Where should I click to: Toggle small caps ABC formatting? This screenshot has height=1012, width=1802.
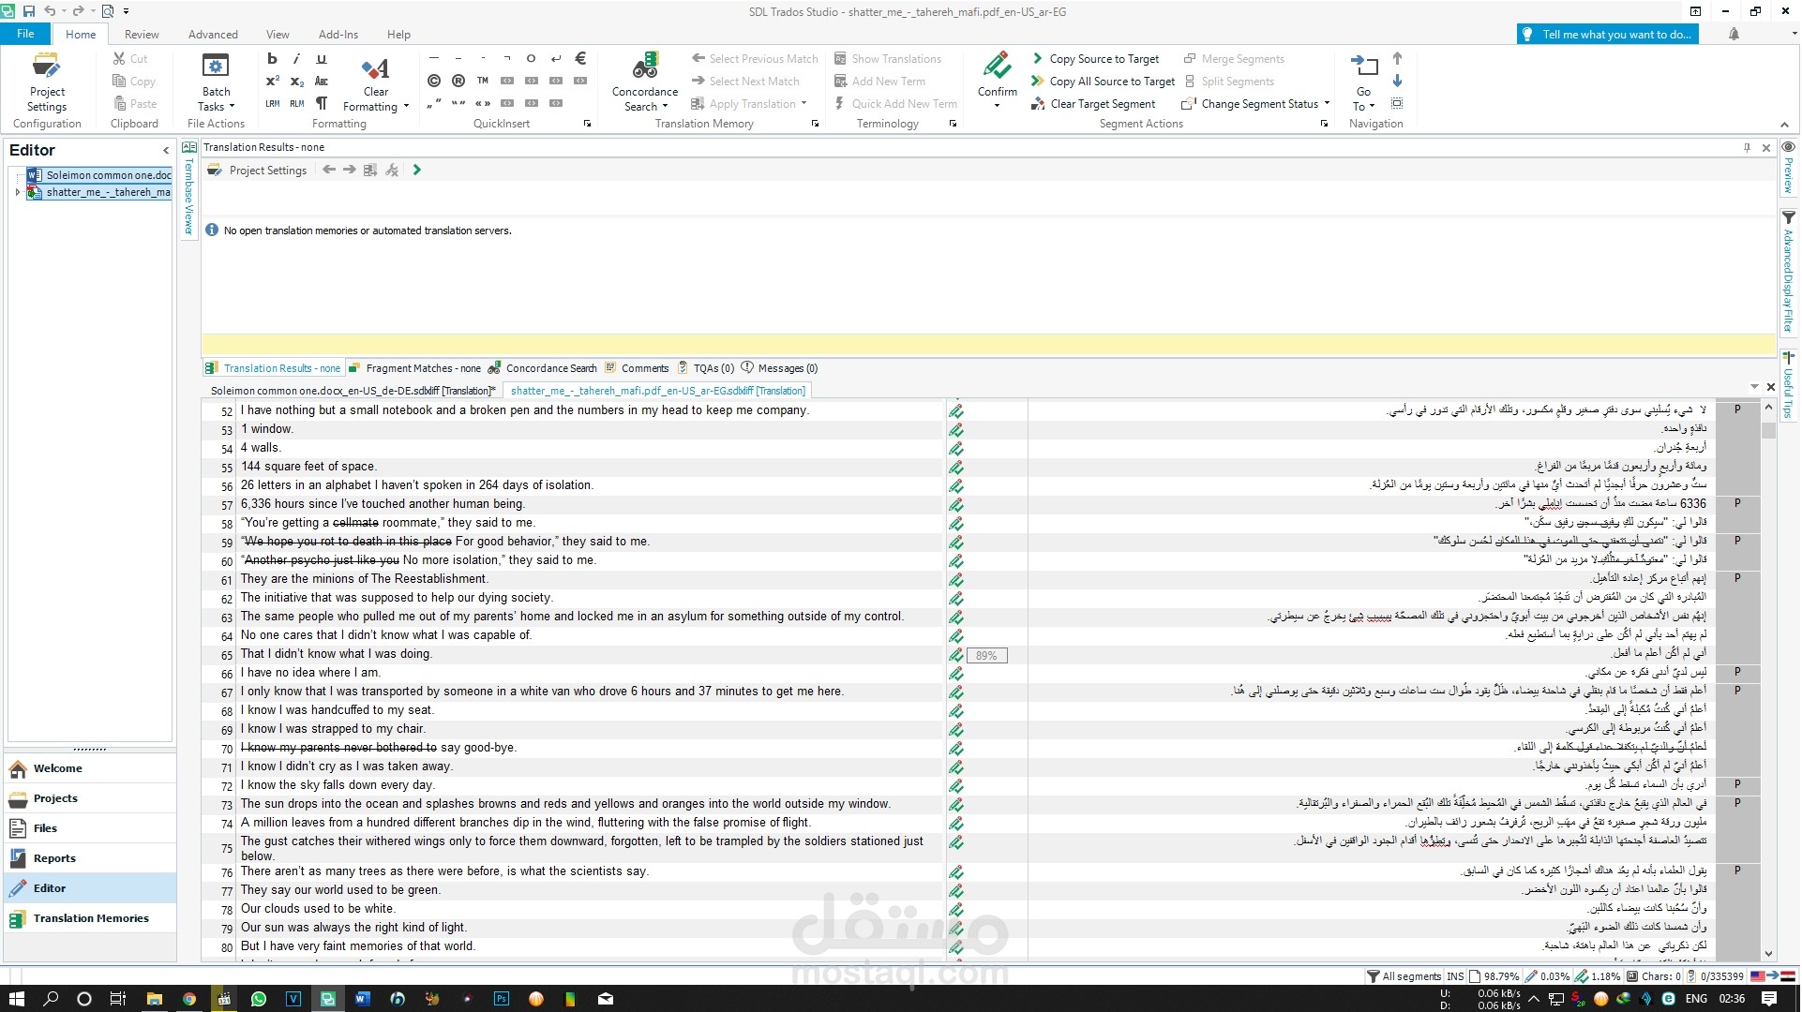point(321,81)
